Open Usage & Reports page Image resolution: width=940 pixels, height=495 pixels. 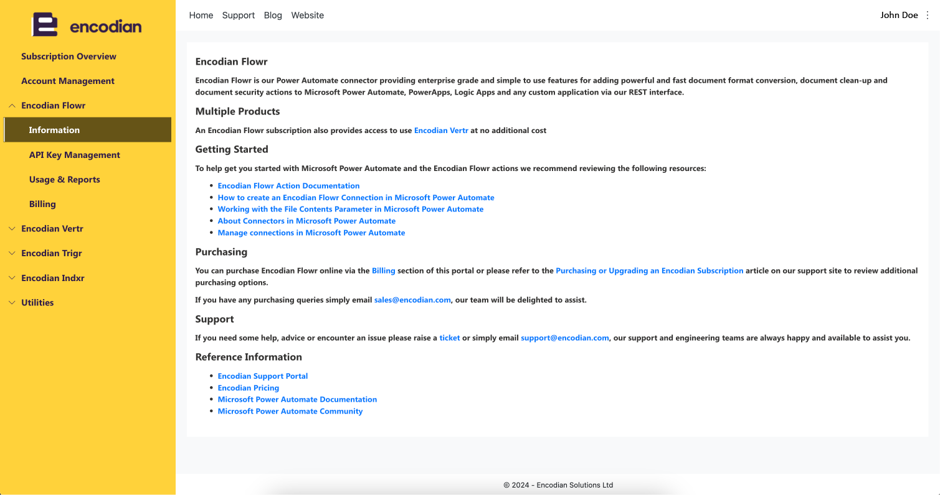click(x=64, y=180)
